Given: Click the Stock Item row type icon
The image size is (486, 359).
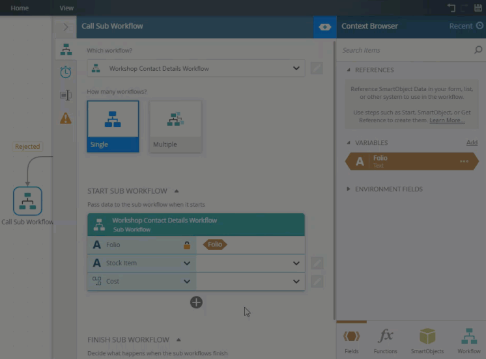Looking at the screenshot, I should (96, 263).
